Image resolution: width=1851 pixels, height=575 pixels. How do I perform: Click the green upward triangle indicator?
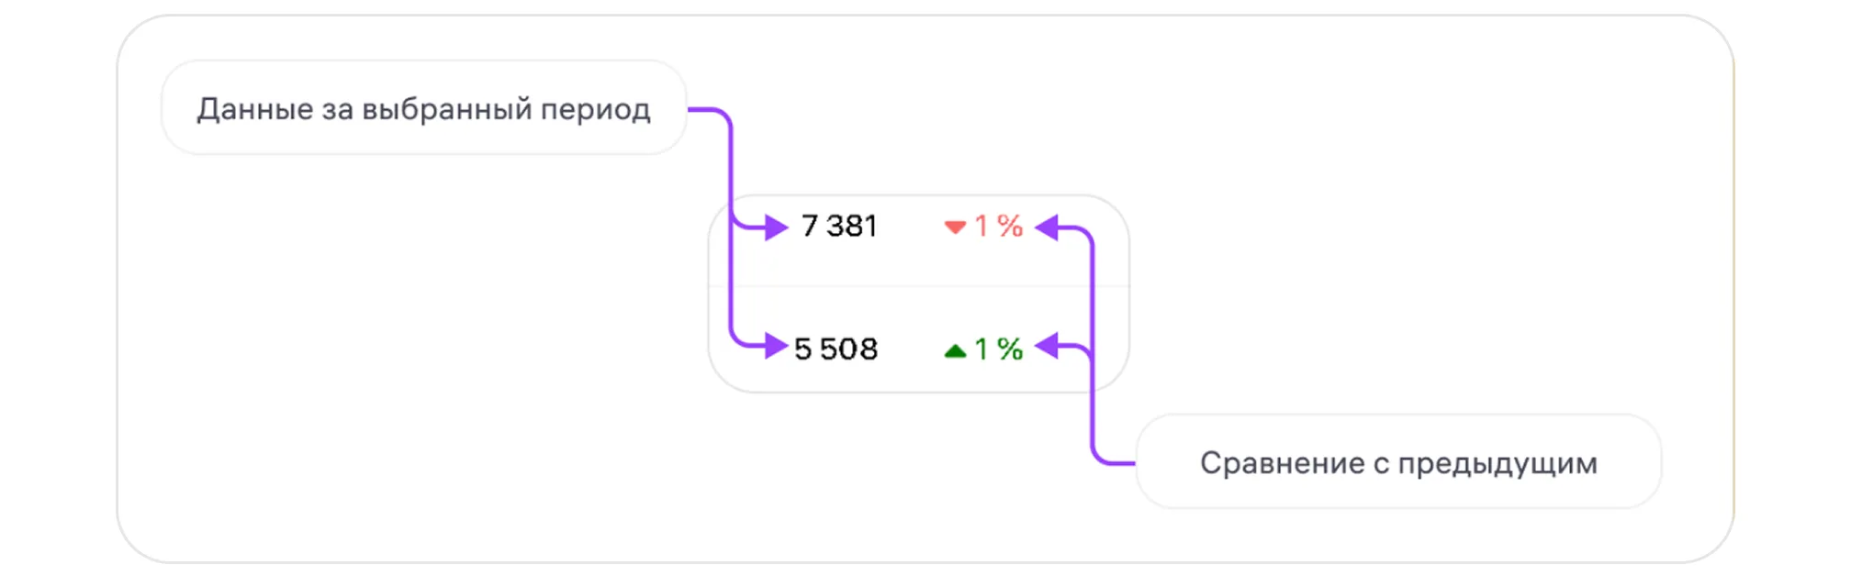[955, 350]
